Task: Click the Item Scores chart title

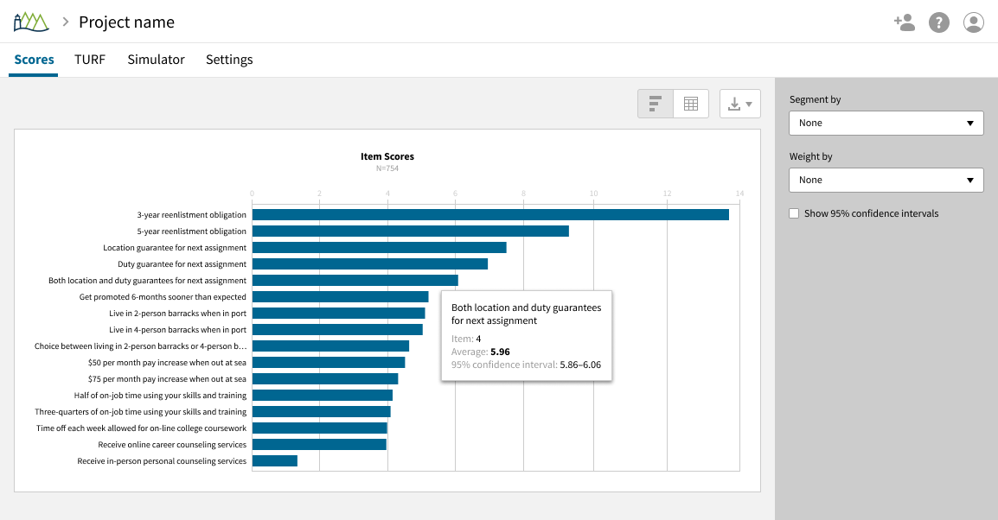Action: (x=387, y=156)
